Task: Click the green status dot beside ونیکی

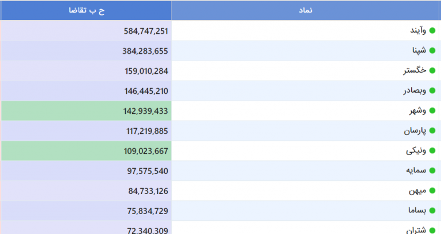Action: [x=432, y=151]
